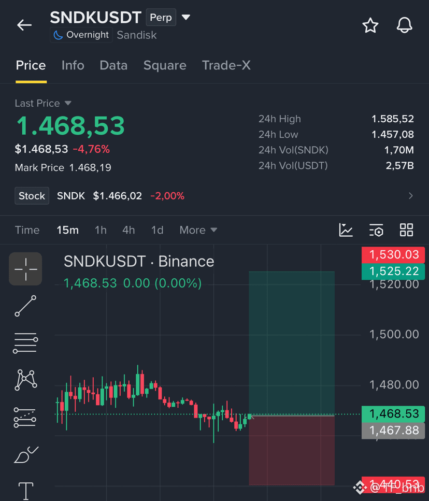This screenshot has width=429, height=501.
Task: Open the grid layout icon
Action: point(406,230)
